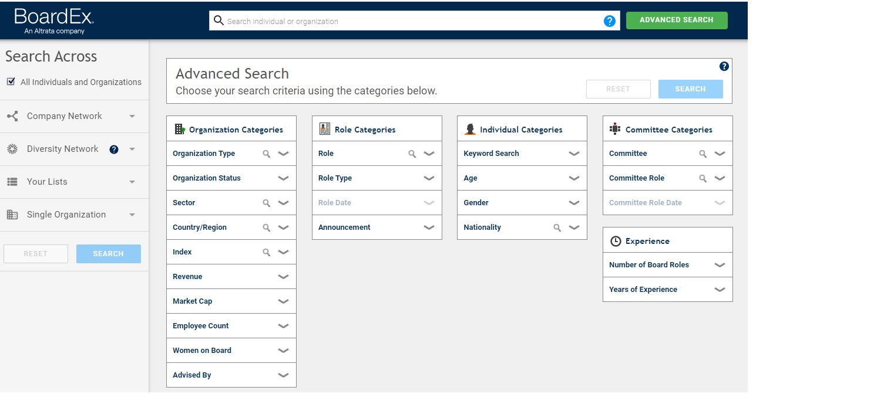894x411 pixels.
Task: Click the magnifier icon next to Nationality
Action: click(x=557, y=227)
